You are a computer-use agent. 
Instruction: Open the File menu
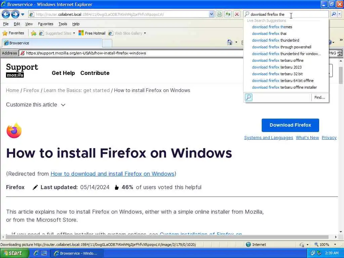click(x=6, y=24)
